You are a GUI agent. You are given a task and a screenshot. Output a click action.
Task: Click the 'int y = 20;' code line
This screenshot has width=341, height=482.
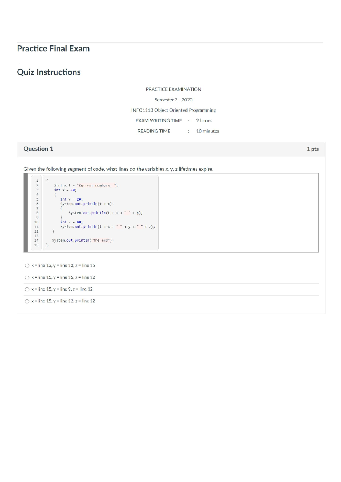pos(71,199)
